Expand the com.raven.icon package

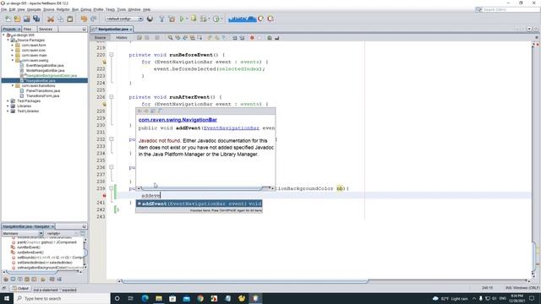click(13, 51)
